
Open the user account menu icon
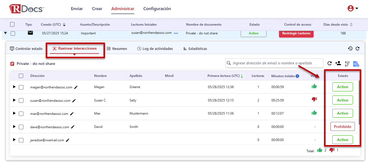[352, 8]
